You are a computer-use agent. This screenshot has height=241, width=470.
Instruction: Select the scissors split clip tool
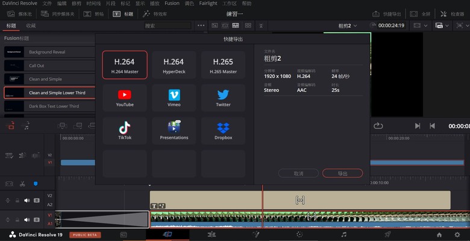tap(22, 183)
